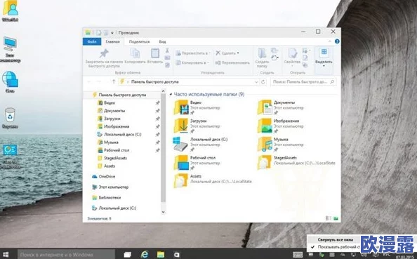Open the Рабочий стол folder in content pane
Screen dimensions: 417x259
[181, 162]
